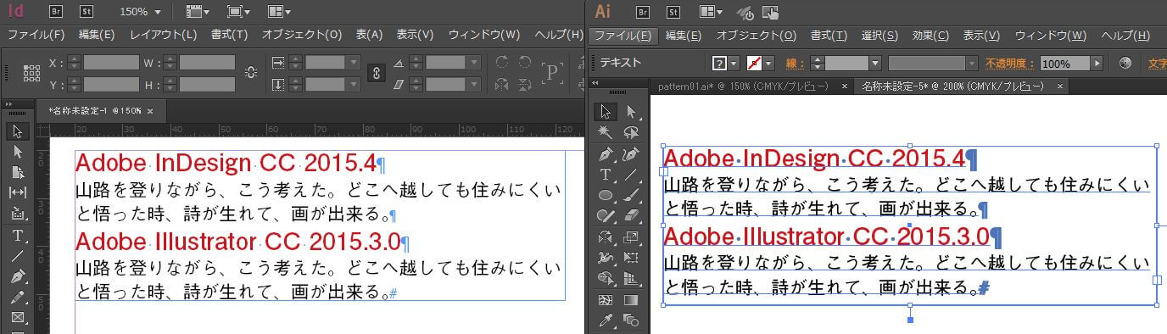Screen dimensions: 1167x334
Task: Select the Type tool in InDesign toolbox
Action: click(18, 235)
